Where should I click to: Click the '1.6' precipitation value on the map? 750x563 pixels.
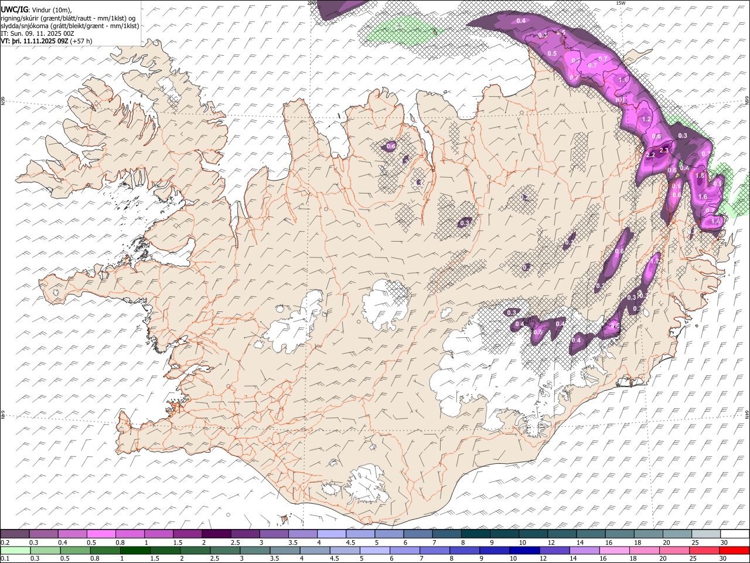pos(703,196)
